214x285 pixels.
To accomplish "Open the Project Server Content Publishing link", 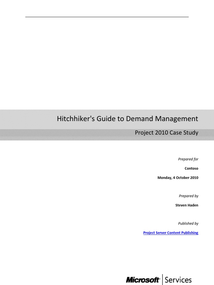I will pyautogui.click(x=171, y=233).
